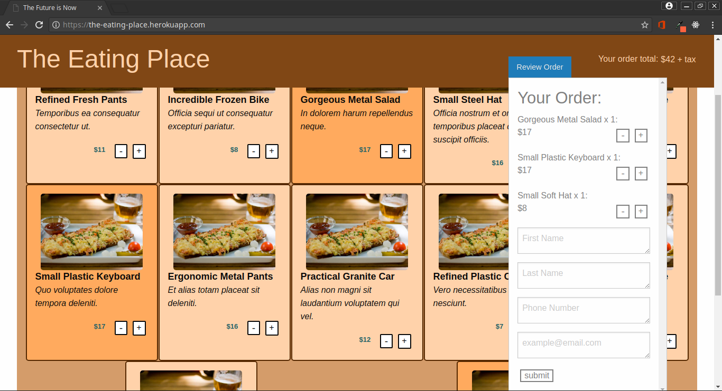Increase Gorgeous Metal Salad quantity in order panel
Viewport: 722px width, 391px height.
pyautogui.click(x=641, y=136)
